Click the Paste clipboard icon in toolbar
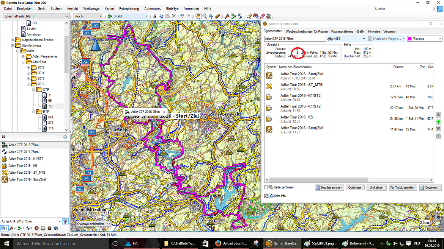 167,16
